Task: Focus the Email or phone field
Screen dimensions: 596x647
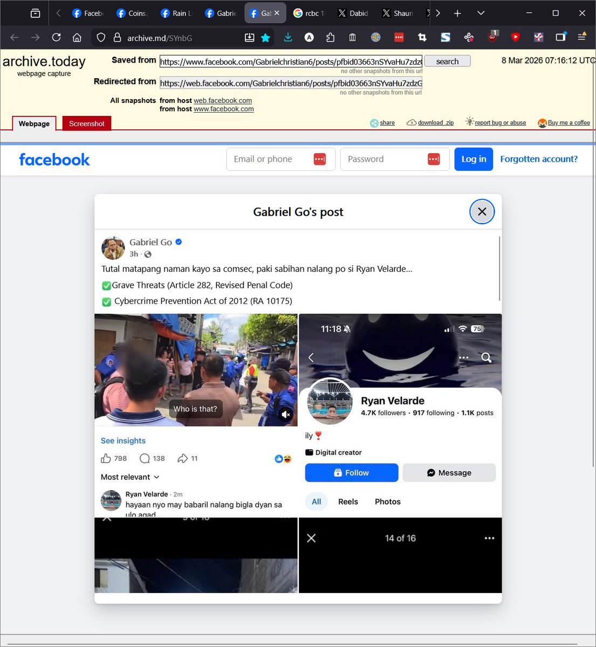Action: [x=281, y=159]
